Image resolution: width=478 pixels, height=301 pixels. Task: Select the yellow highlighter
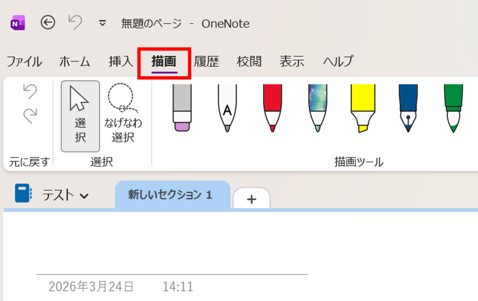click(x=363, y=108)
